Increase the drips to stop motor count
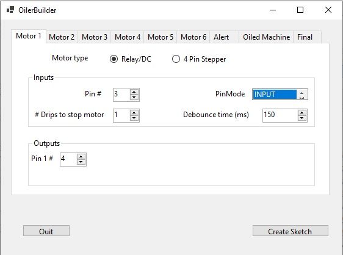The image size is (343, 255). 134,113
